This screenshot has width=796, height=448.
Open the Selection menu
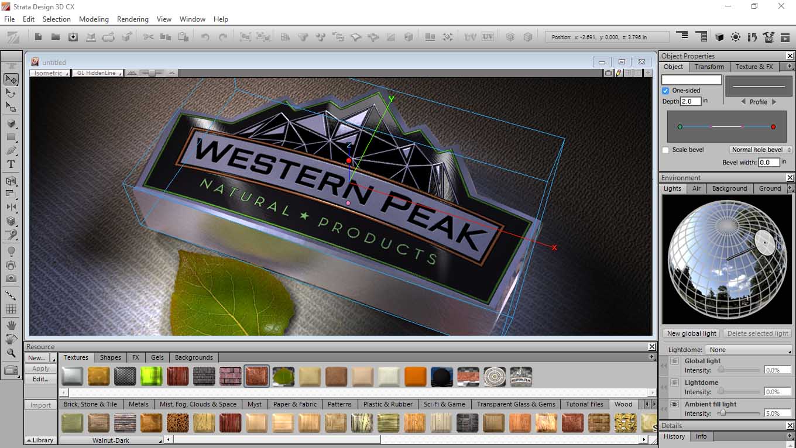tap(56, 19)
